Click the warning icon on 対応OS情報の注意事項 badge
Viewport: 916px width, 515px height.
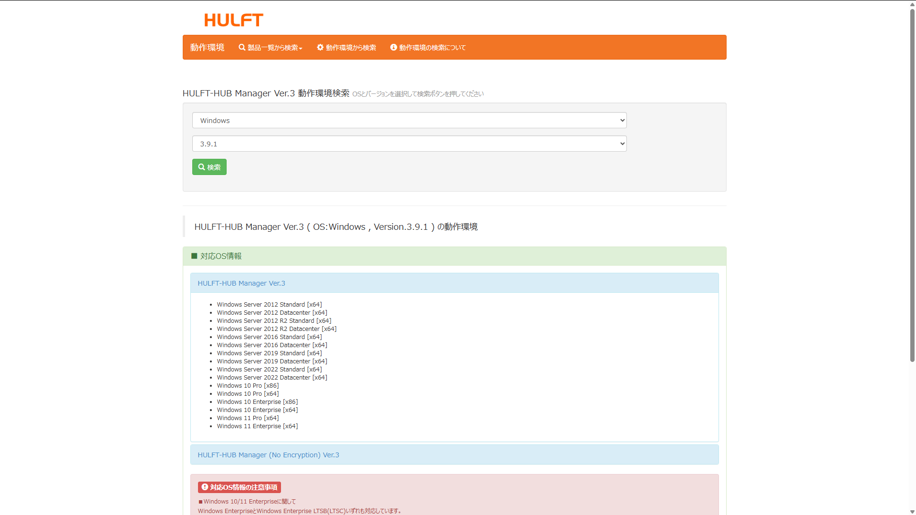pos(205,487)
